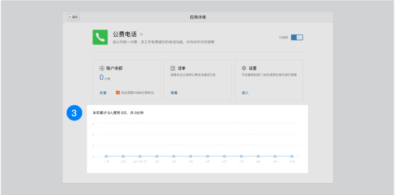Click the 返回 back button
The image size is (395, 195).
tap(73, 17)
